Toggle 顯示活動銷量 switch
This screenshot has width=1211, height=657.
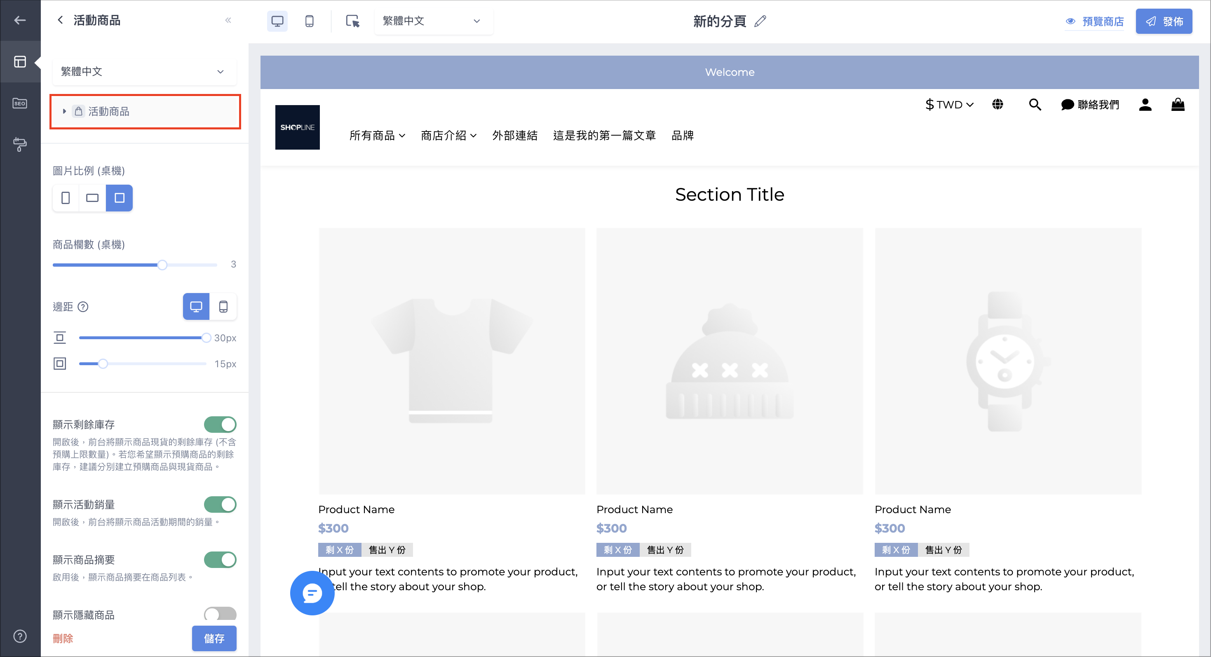[220, 504]
